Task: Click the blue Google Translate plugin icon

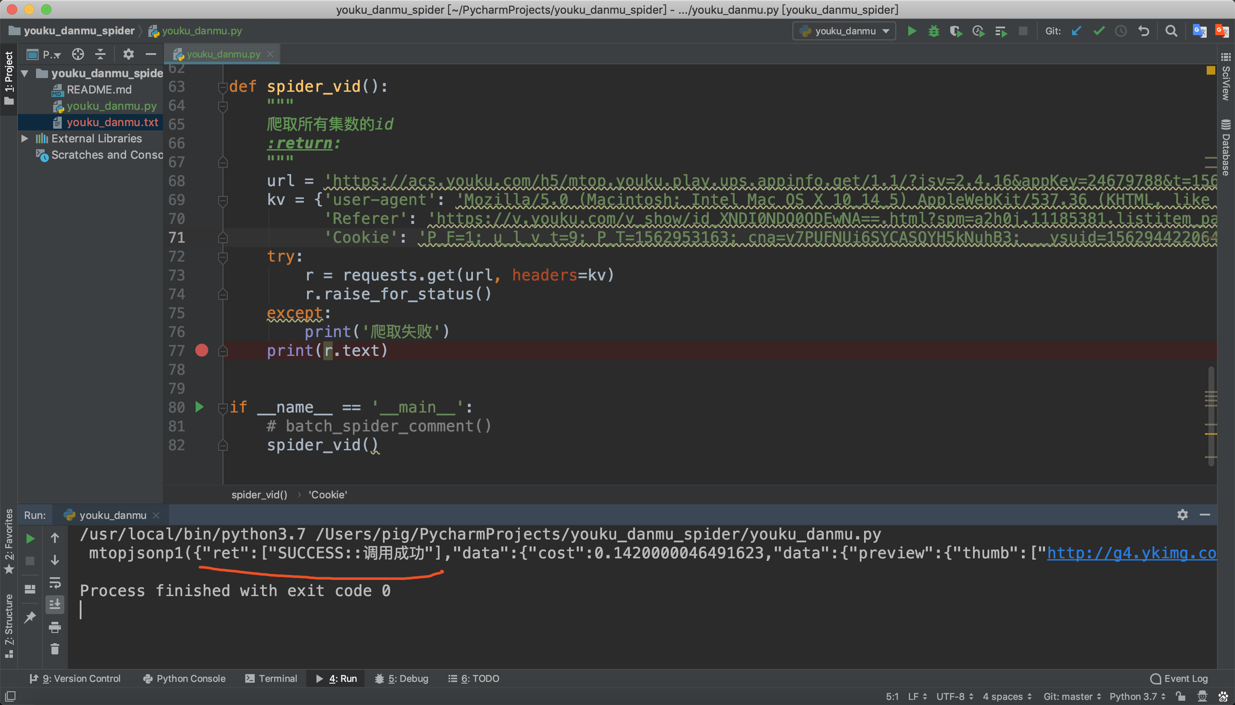Action: tap(1199, 31)
